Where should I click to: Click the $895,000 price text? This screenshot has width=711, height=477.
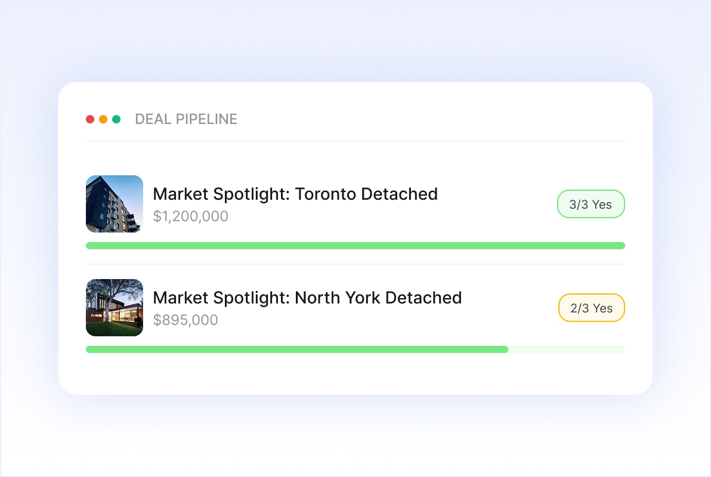click(186, 320)
